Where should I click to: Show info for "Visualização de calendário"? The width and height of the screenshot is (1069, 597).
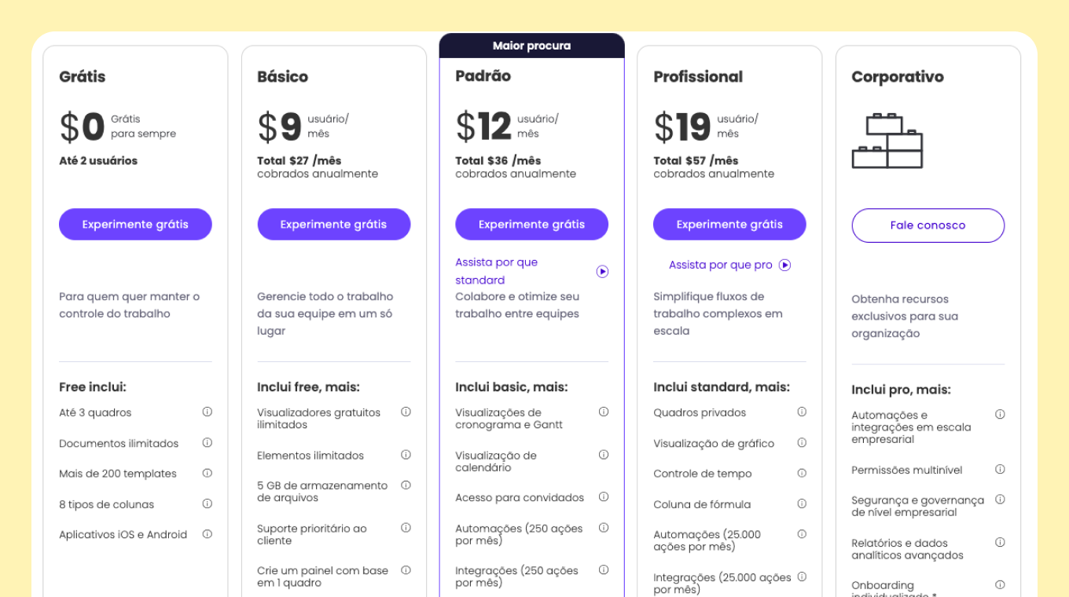point(604,454)
